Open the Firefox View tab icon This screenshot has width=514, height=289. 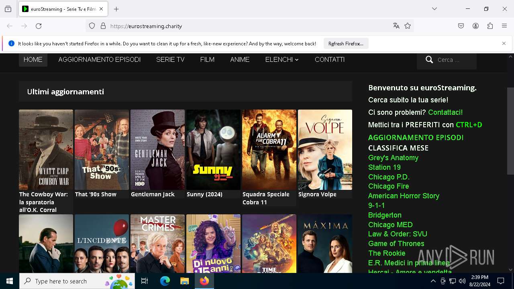[8, 9]
